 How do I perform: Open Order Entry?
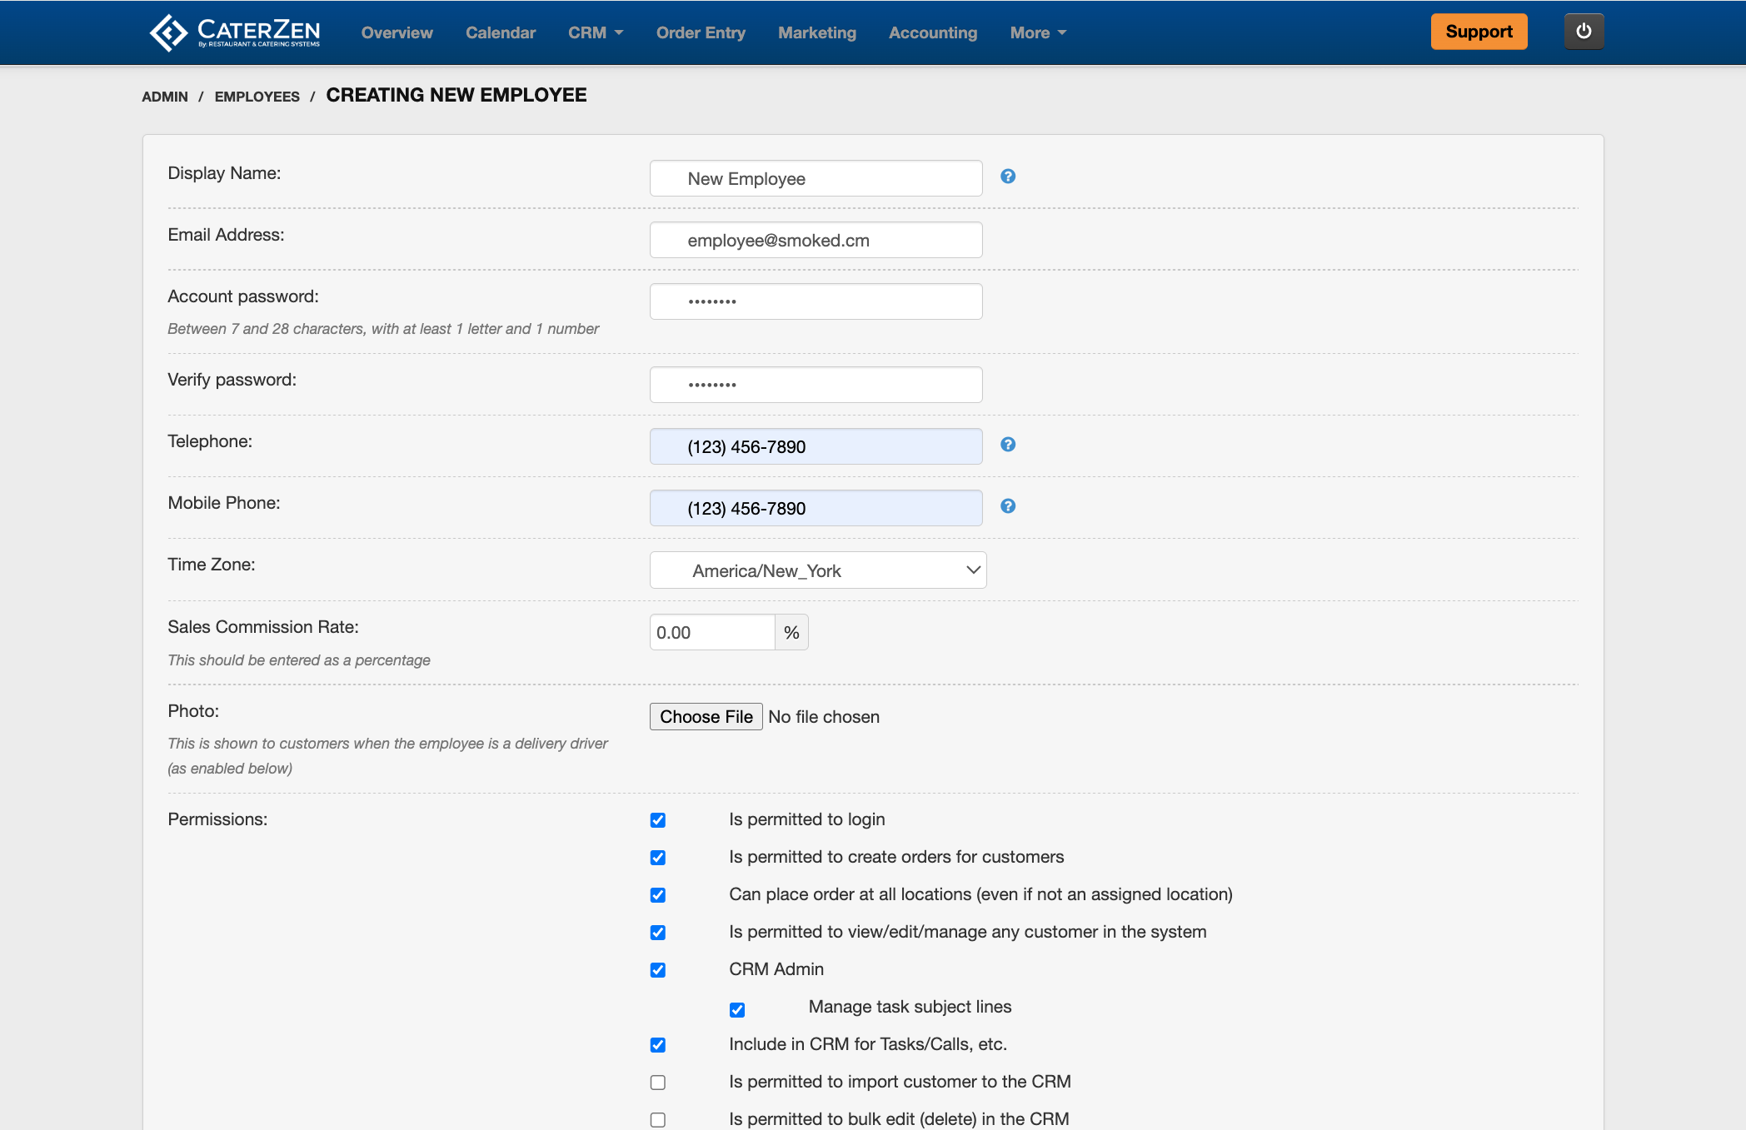tap(701, 32)
